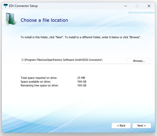Go to the previous step with Back

[x=121, y=125]
